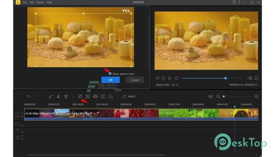275x157 pixels.
Task: Open the Export menu
Action: tap(40, 2)
